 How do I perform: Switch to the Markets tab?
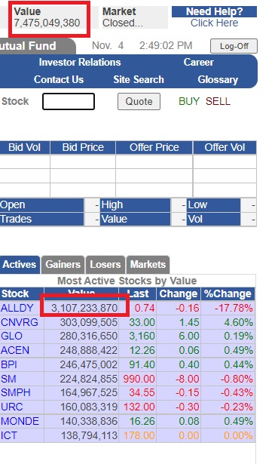pos(148,265)
